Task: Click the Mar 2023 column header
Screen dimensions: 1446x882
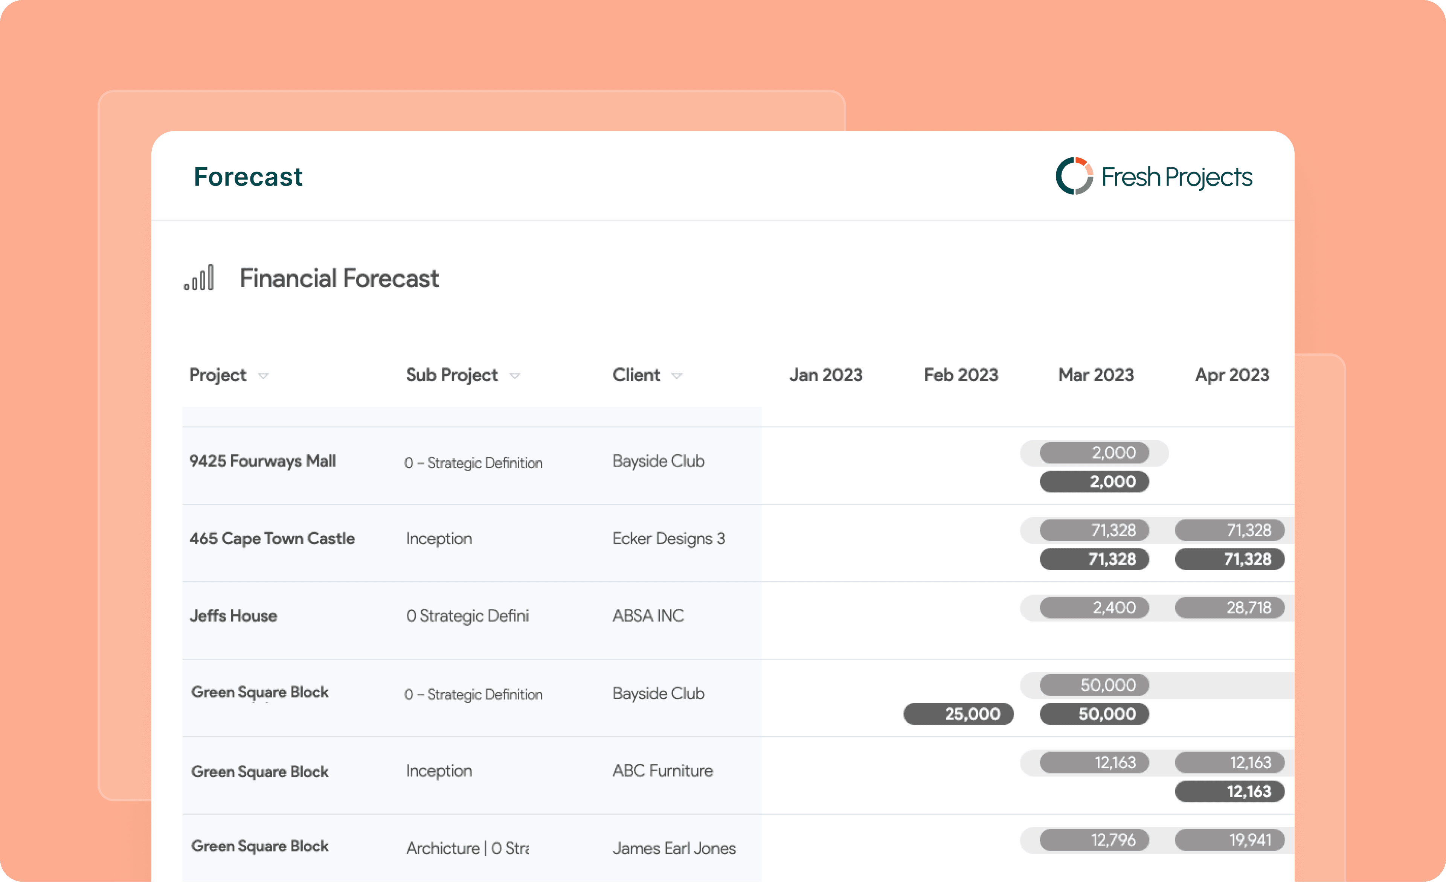Action: click(1096, 375)
